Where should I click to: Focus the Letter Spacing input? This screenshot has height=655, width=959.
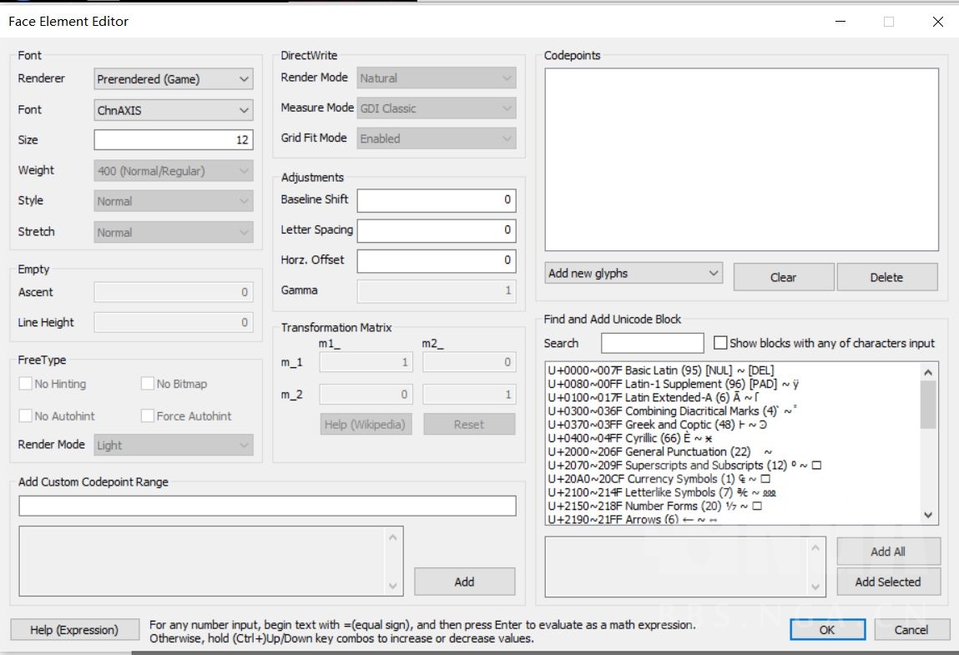click(x=436, y=230)
